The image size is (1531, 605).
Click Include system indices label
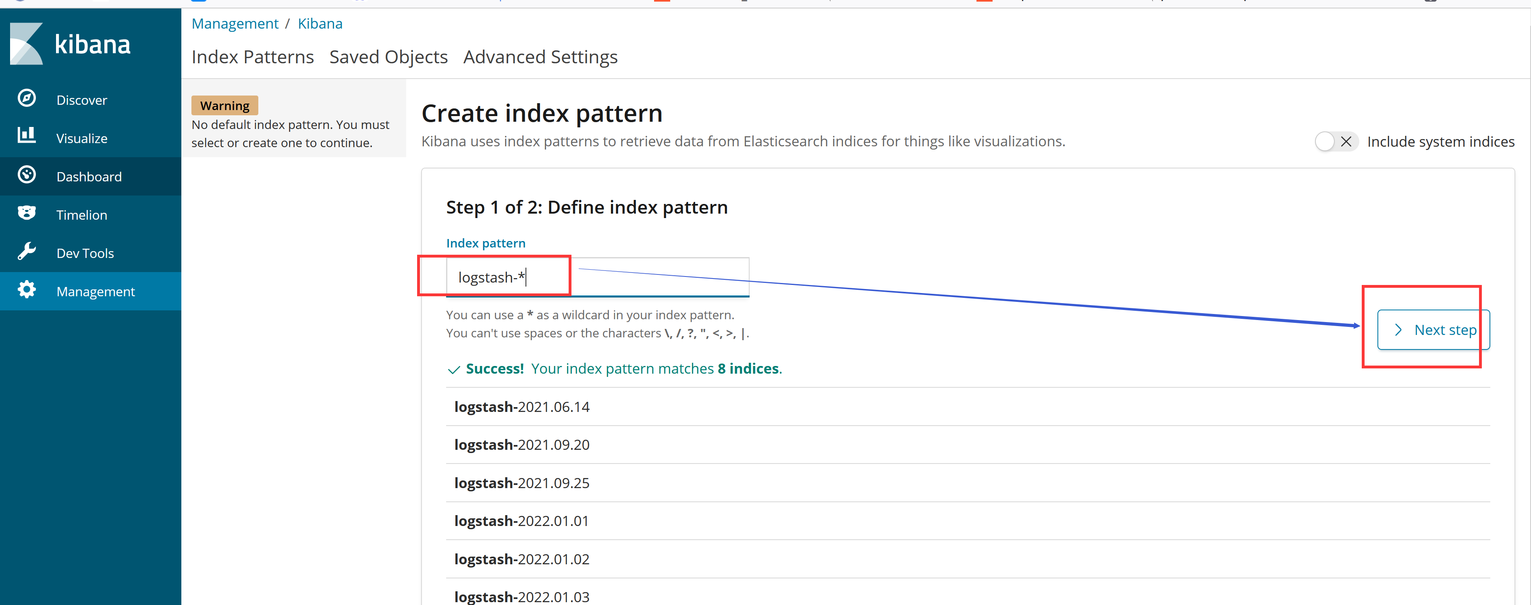[x=1441, y=142]
